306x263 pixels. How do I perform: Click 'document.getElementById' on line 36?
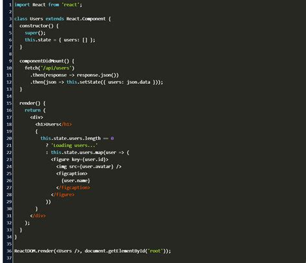click(115, 251)
